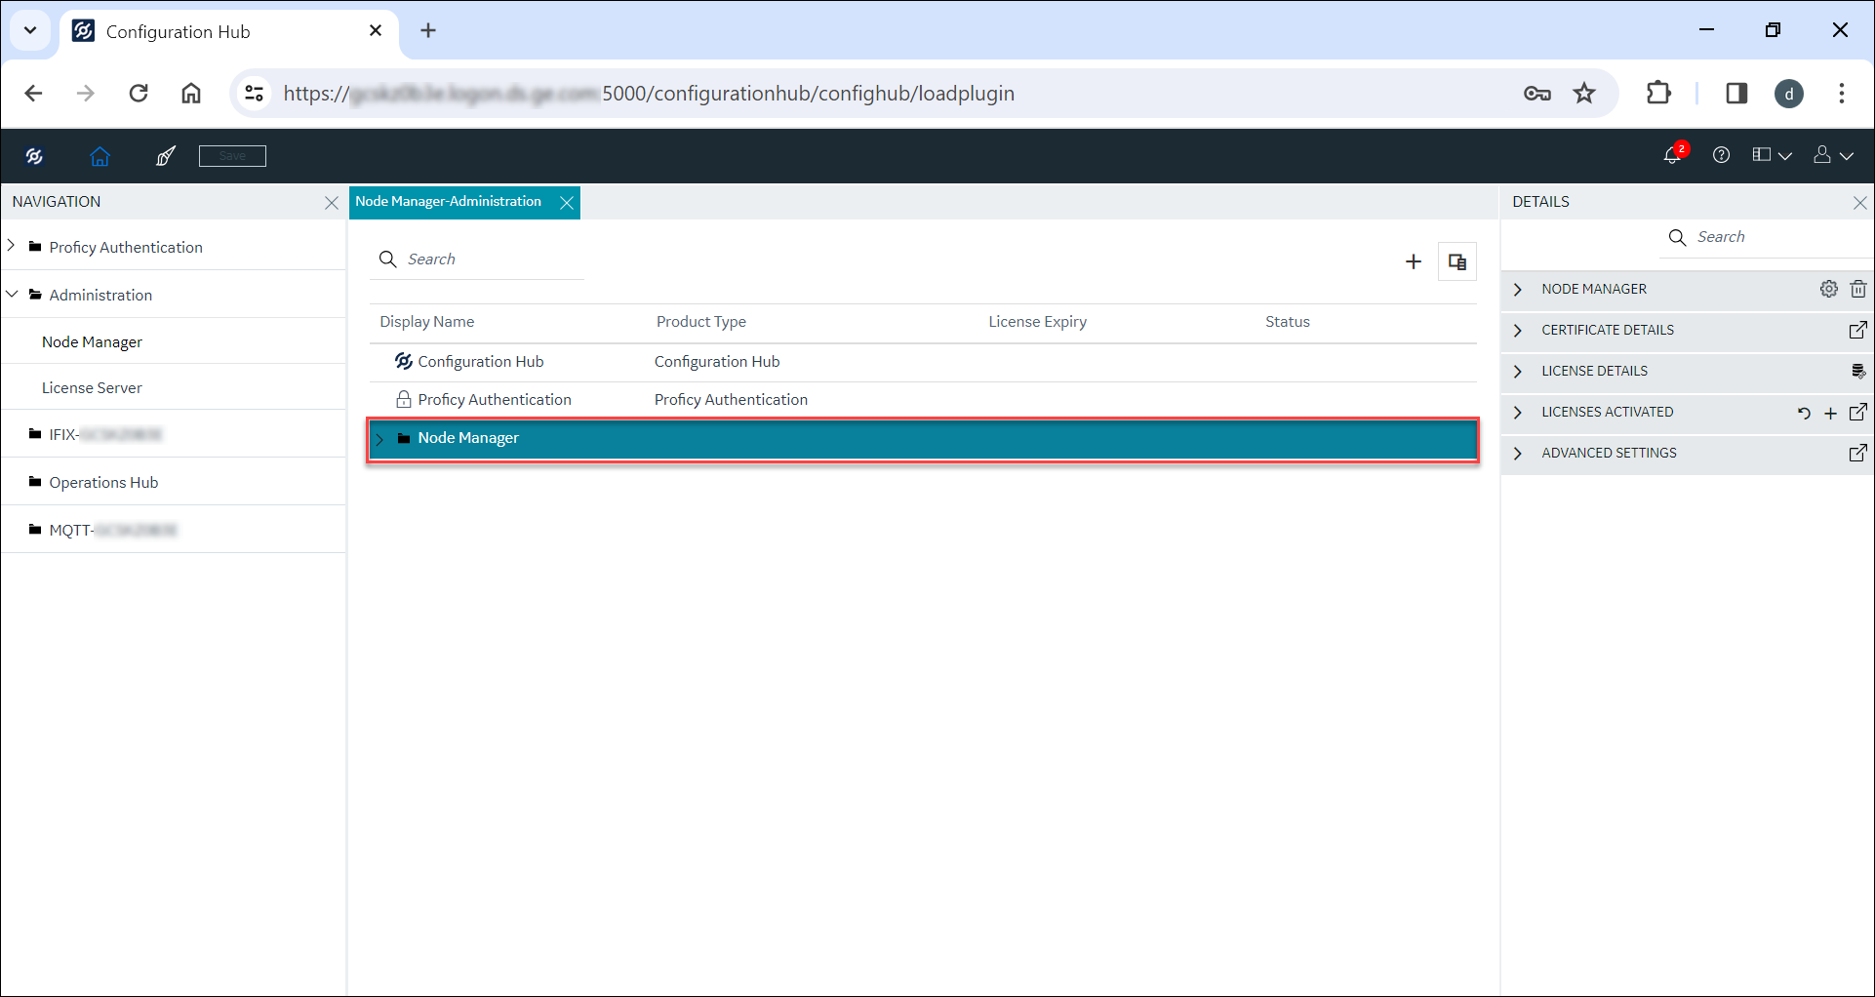The height and width of the screenshot is (997, 1875).
Task: Select Node Manager in the navigation tree
Action: click(x=92, y=341)
